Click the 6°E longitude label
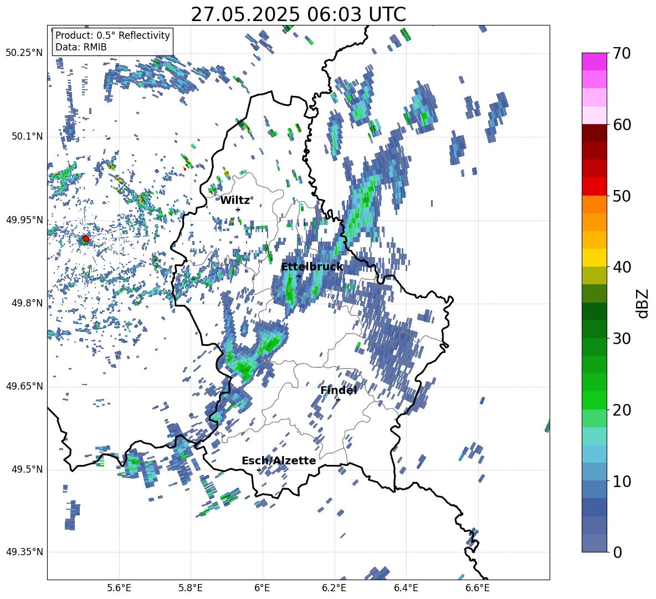 [x=262, y=588]
